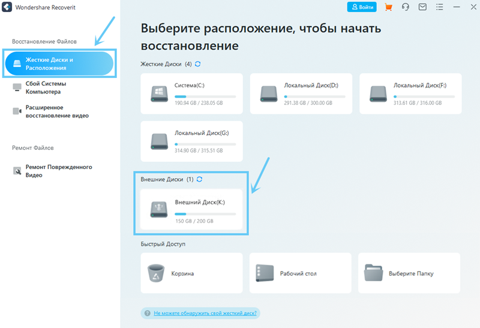Select Локальный Диск(D:) drive icon

pos(269,94)
